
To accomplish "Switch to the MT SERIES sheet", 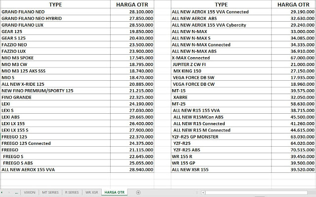I will click(50, 193).
